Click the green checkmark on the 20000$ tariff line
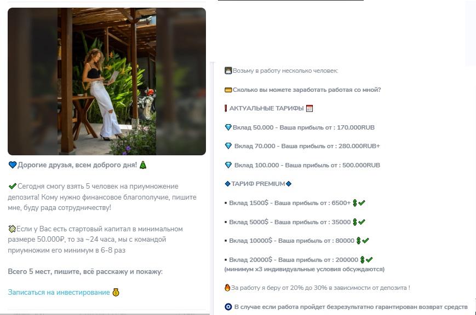 tap(369, 260)
